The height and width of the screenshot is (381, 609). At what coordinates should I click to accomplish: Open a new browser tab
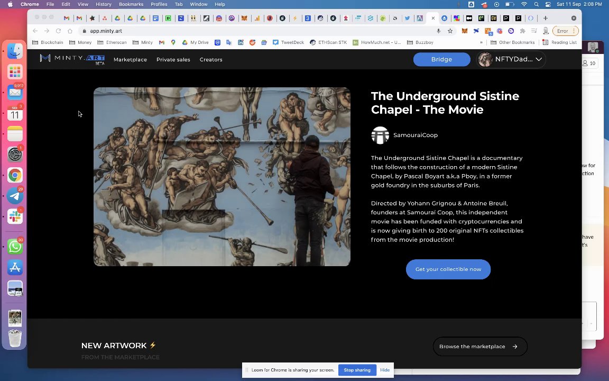(546, 18)
